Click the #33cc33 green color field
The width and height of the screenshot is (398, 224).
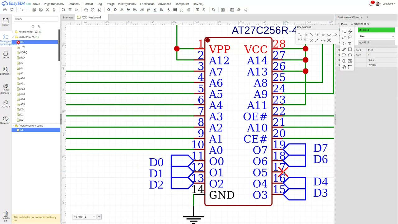tap(376, 30)
